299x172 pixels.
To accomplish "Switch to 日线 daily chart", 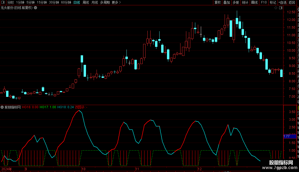I will click(x=77, y=2).
